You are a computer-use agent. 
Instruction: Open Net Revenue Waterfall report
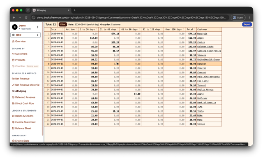[x=25, y=85]
